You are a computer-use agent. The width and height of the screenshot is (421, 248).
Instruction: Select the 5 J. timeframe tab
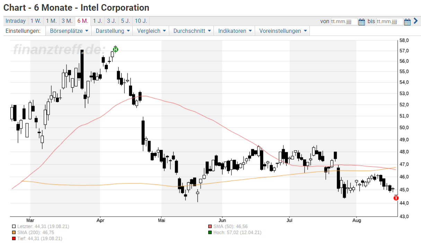pyautogui.click(x=125, y=21)
